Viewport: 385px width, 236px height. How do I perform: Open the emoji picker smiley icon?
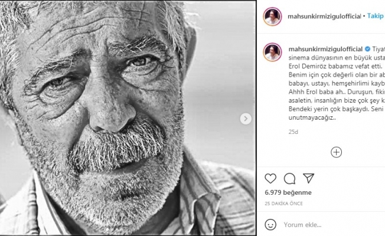point(272,225)
